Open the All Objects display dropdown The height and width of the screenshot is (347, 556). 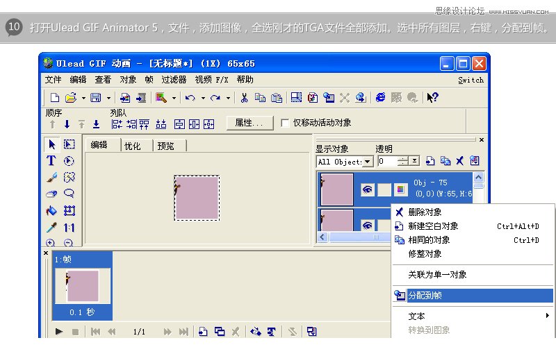368,162
